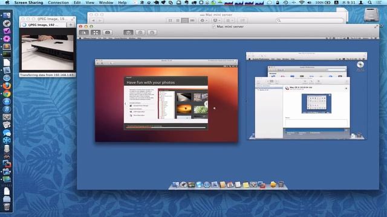The height and width of the screenshot is (217, 387).
Task: Open the Window menu
Action: (106, 2)
